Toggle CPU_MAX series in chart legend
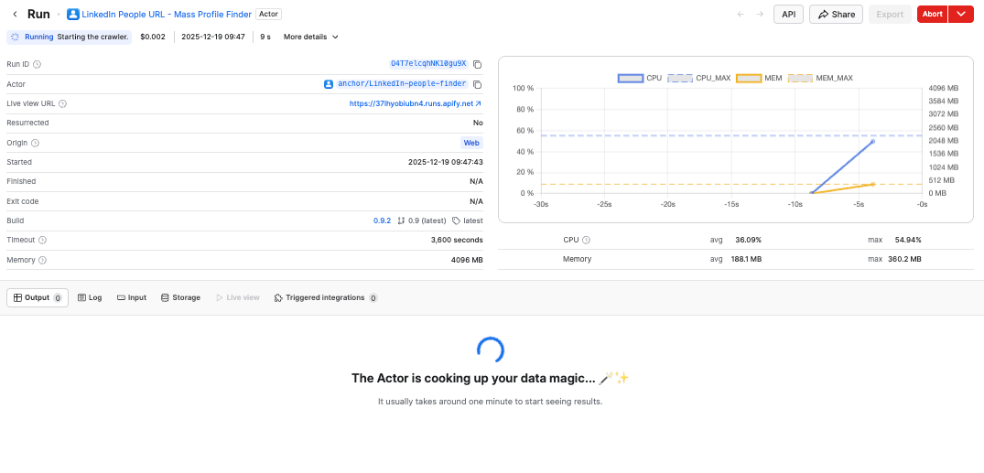This screenshot has width=984, height=473. (699, 79)
